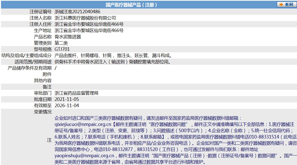Click the 注册证编号 label
The width and height of the screenshot is (297, 165).
(40, 12)
